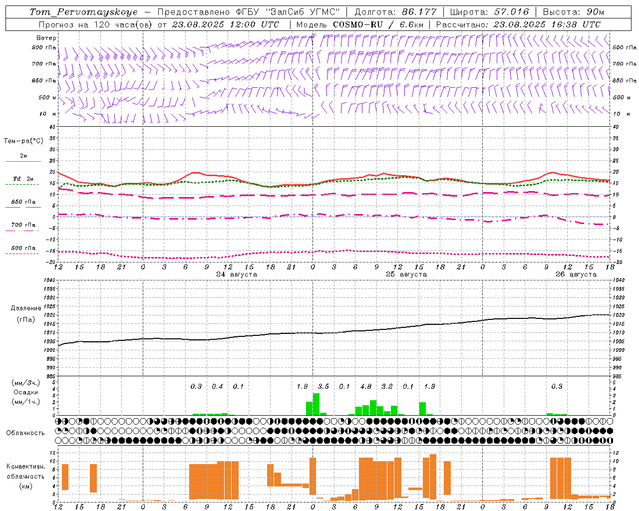Click the provider text ФГБУ "ЗапСиб УГМС"

(x=288, y=12)
